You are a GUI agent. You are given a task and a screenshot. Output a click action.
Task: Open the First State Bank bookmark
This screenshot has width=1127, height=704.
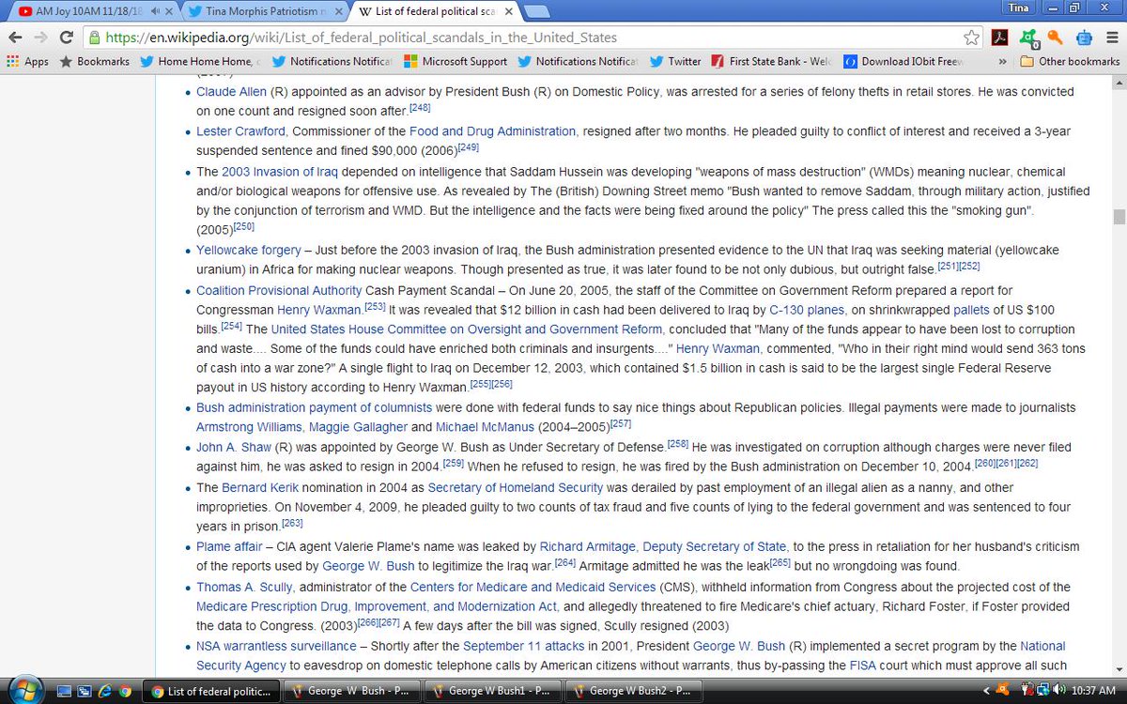770,61
